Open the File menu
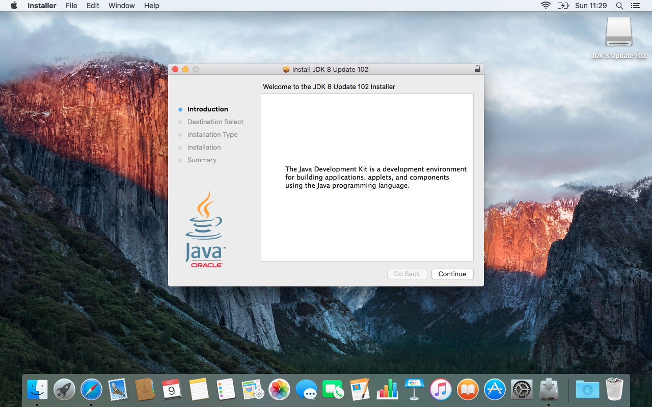The width and height of the screenshot is (652, 407). pos(71,6)
